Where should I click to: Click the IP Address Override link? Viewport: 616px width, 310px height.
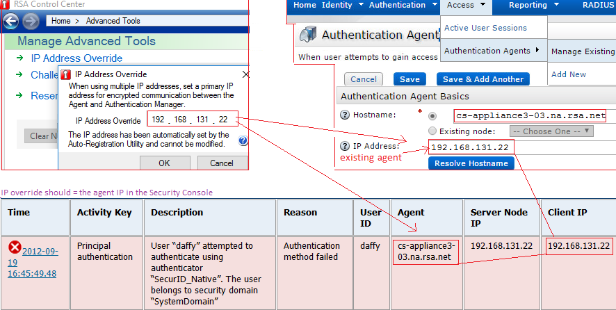(76, 58)
